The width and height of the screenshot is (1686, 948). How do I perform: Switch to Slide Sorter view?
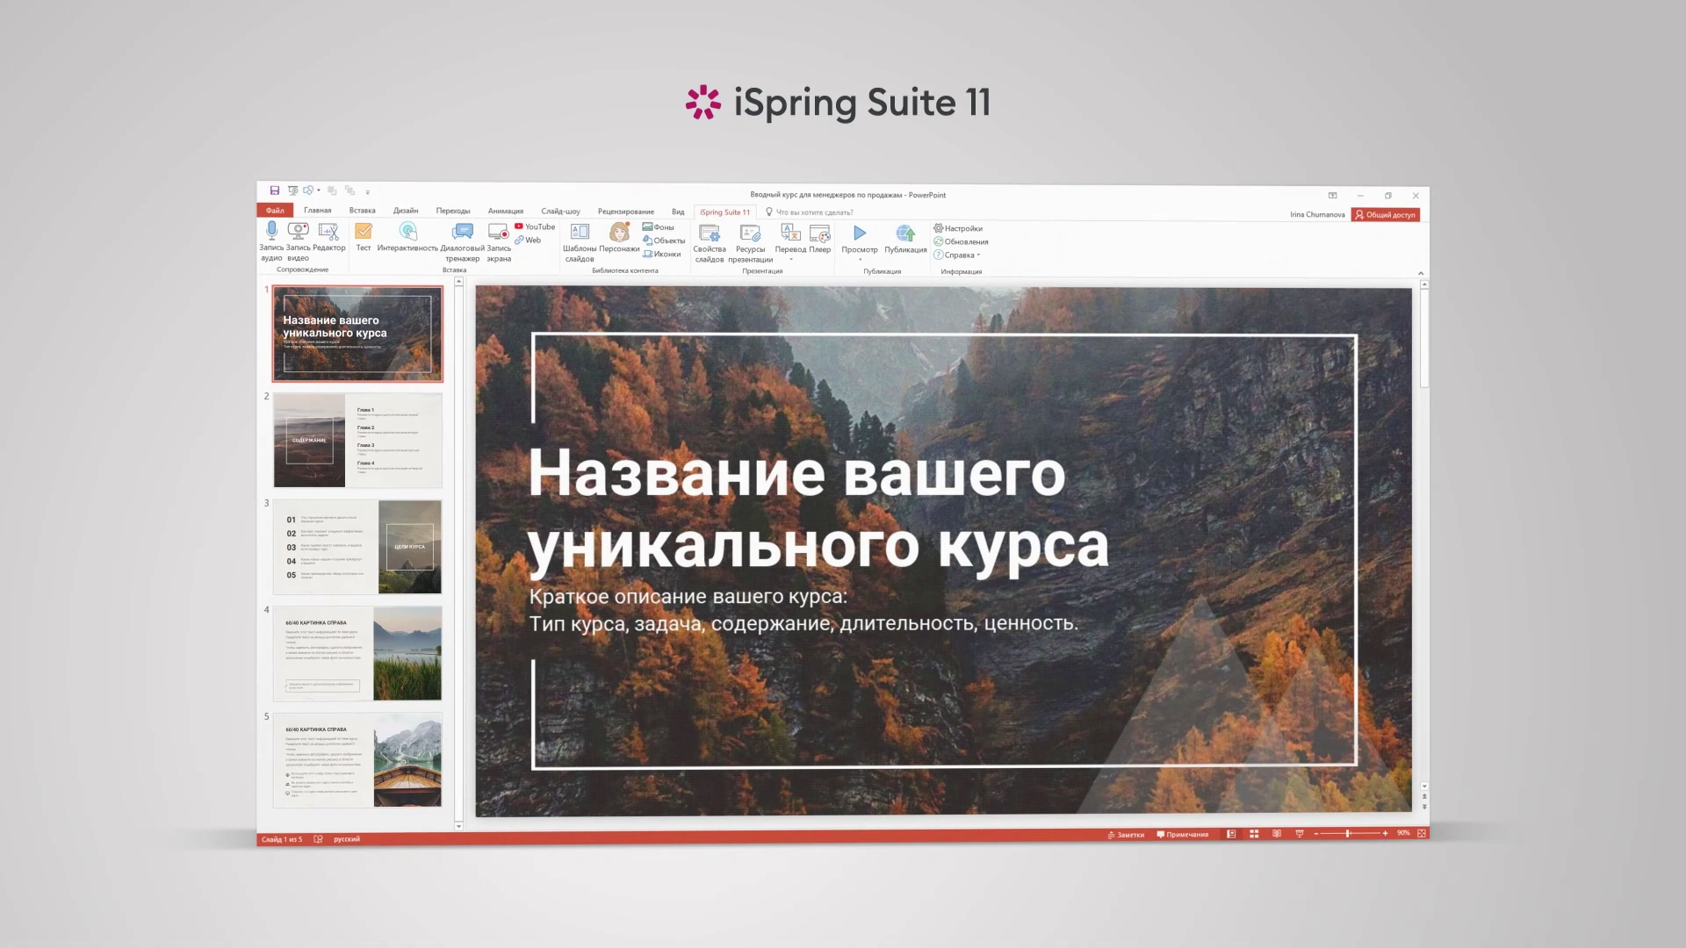pos(1254,834)
